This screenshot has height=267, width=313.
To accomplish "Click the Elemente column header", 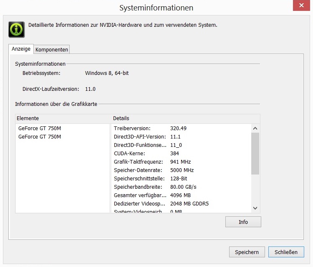I will point(63,118).
